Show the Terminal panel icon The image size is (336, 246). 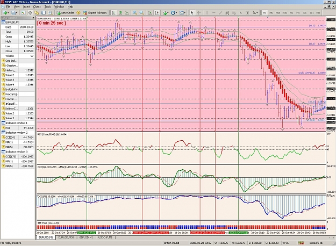coord(44,13)
